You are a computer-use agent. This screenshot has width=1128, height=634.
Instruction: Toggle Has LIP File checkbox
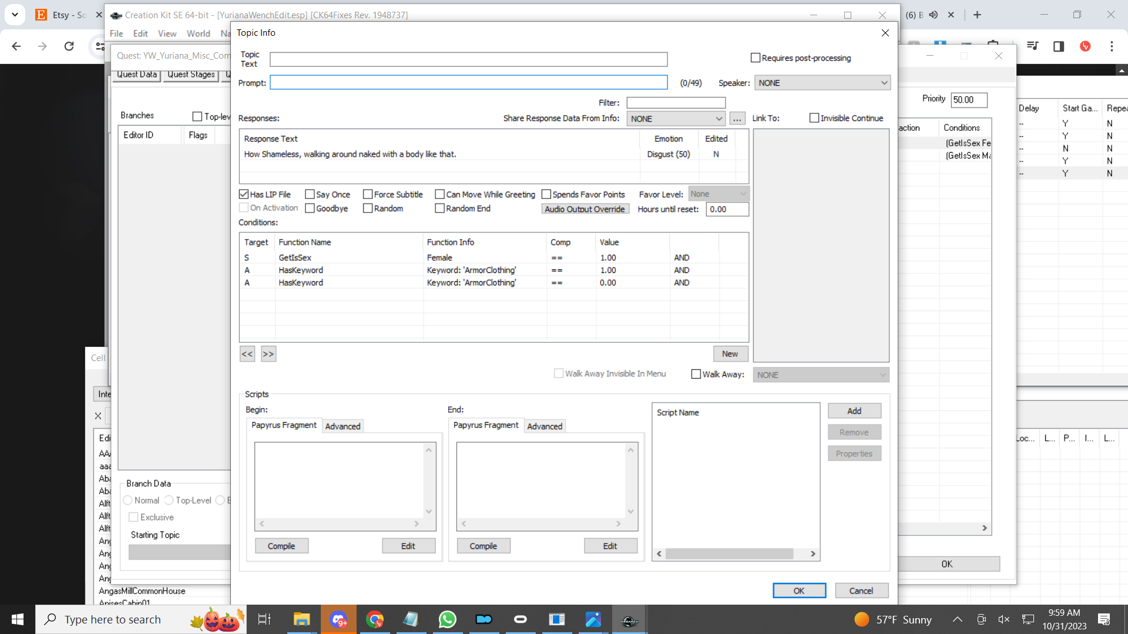(244, 194)
